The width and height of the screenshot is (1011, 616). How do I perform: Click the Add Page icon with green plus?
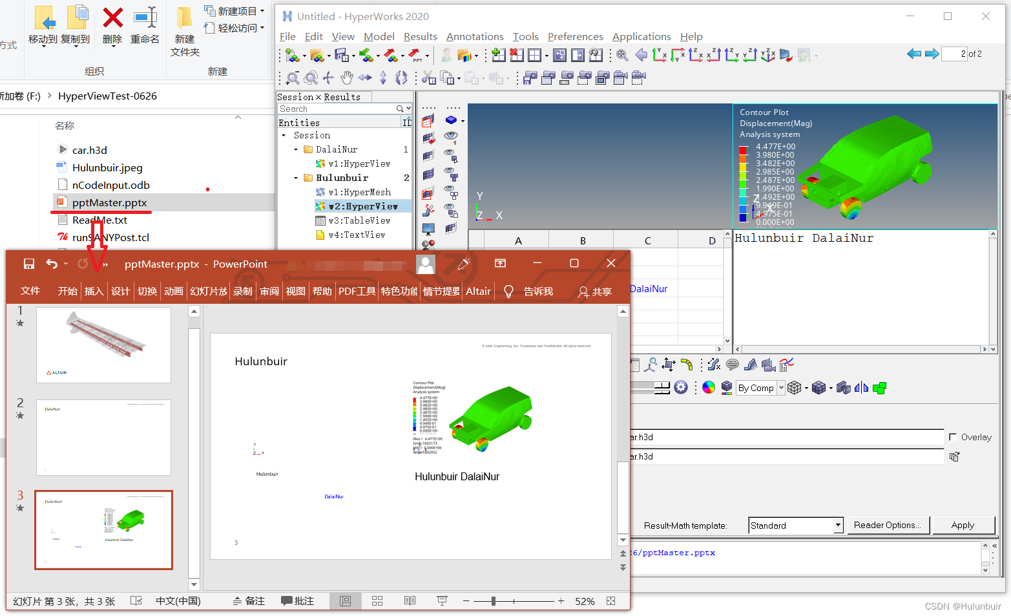[498, 55]
